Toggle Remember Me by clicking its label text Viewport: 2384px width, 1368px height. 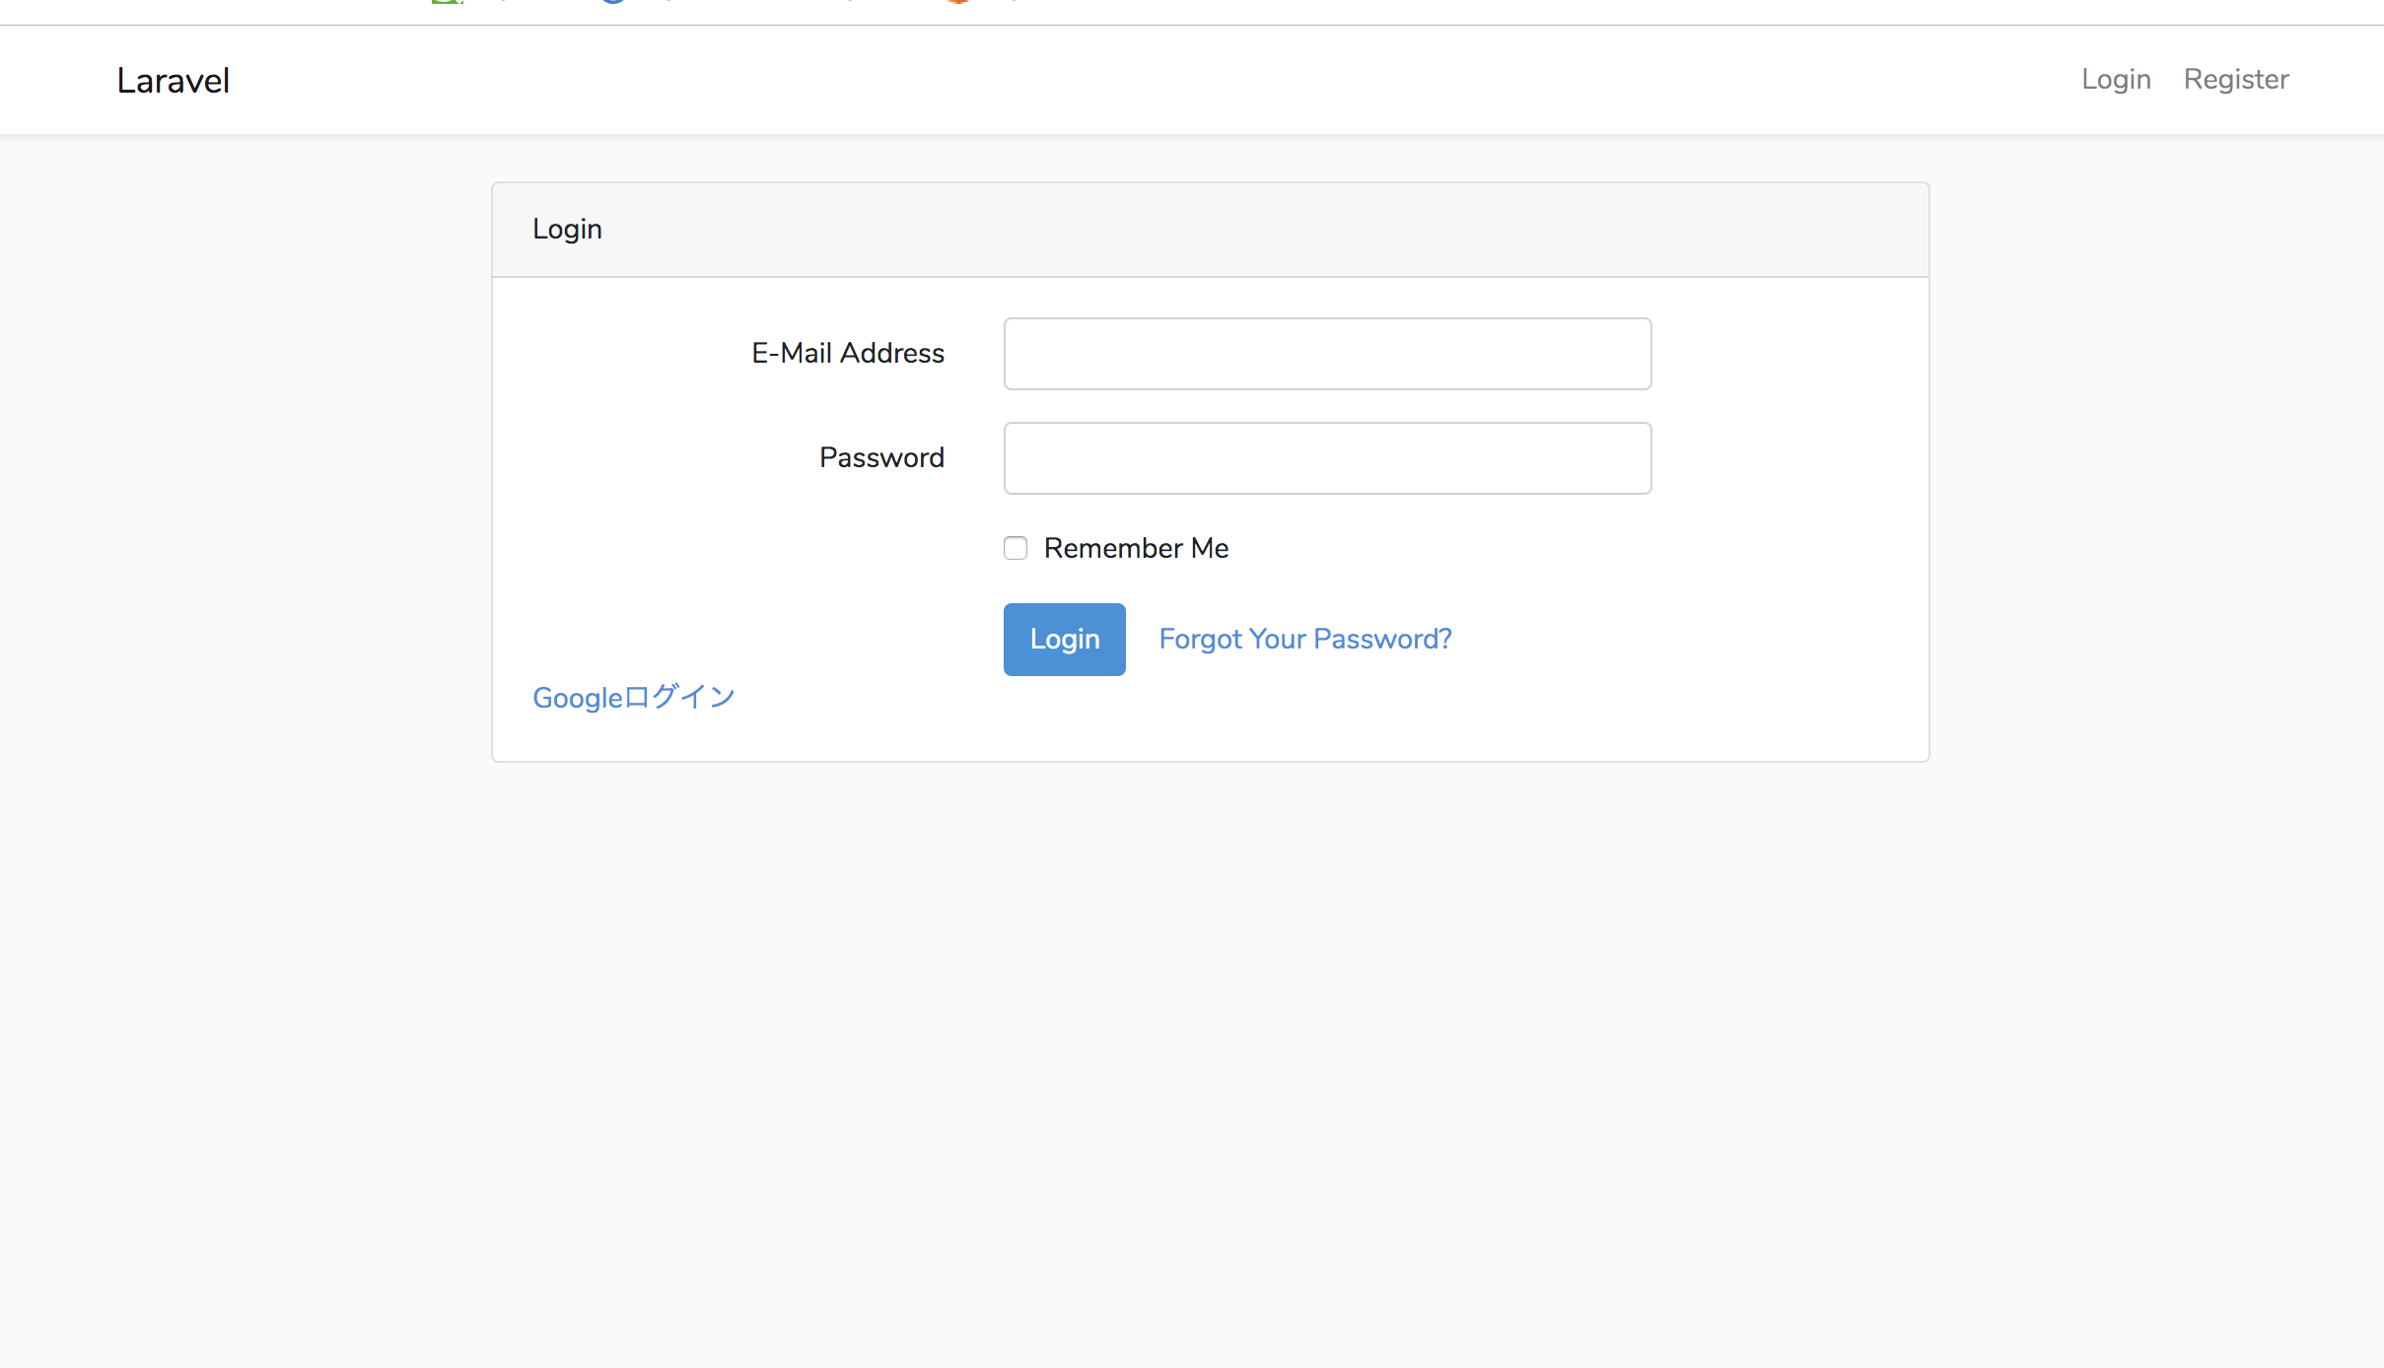pyautogui.click(x=1135, y=548)
